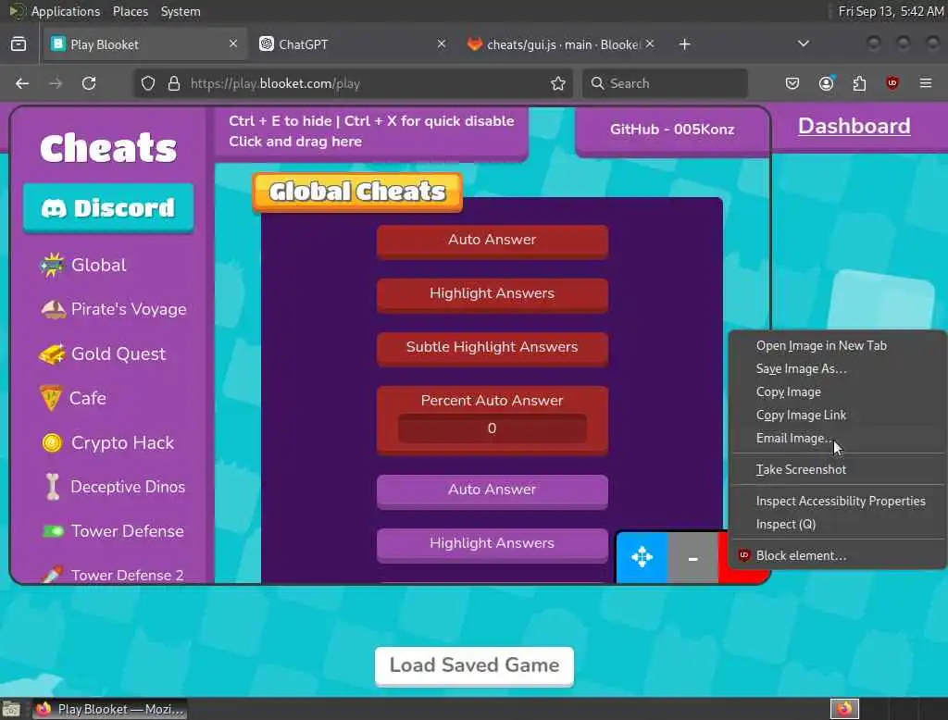Open the Places system menu
Viewport: 948px width, 720px height.
130,11
